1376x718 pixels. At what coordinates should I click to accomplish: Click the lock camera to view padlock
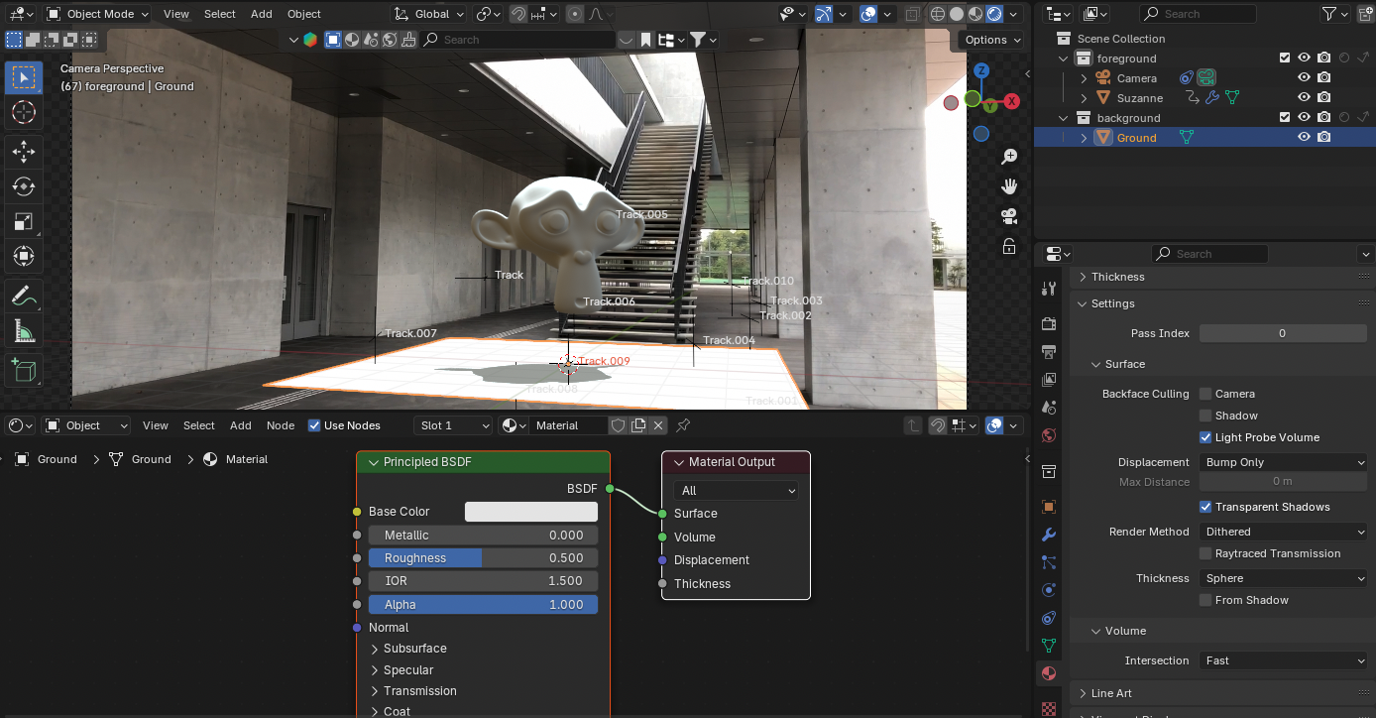(x=1009, y=246)
